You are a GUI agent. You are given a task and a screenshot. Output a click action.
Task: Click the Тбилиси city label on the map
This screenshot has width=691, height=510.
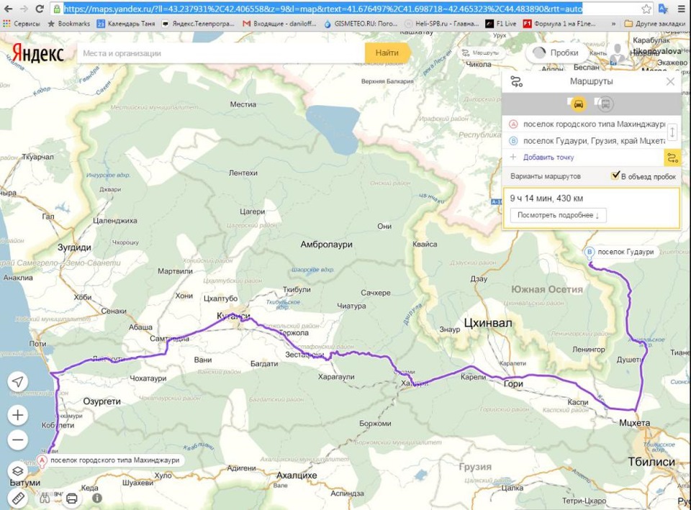pyautogui.click(x=651, y=462)
